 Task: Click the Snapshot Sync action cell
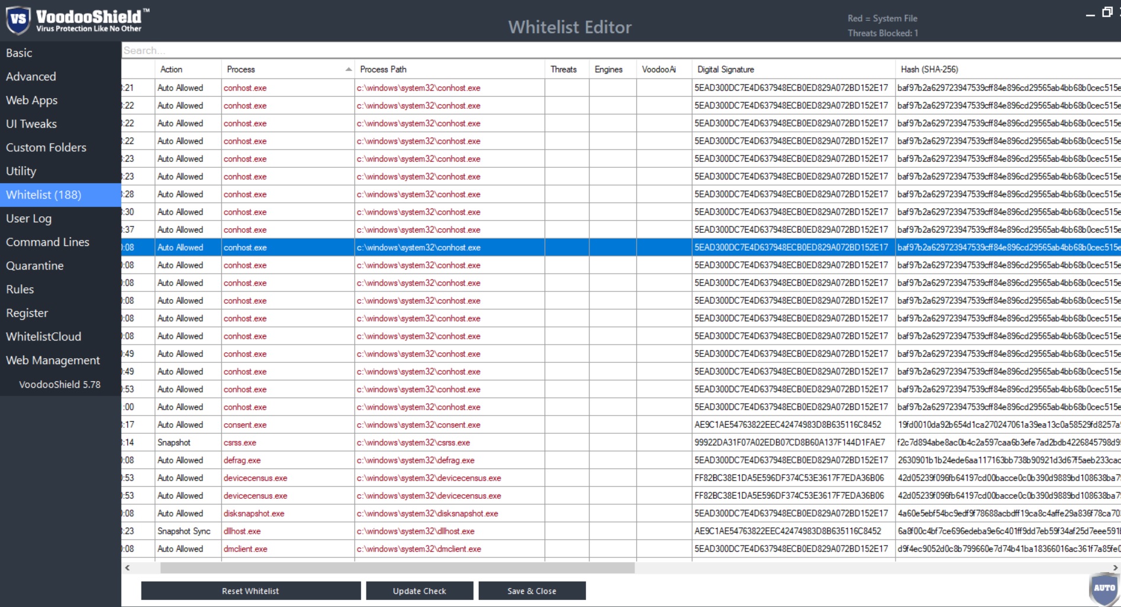(x=188, y=531)
